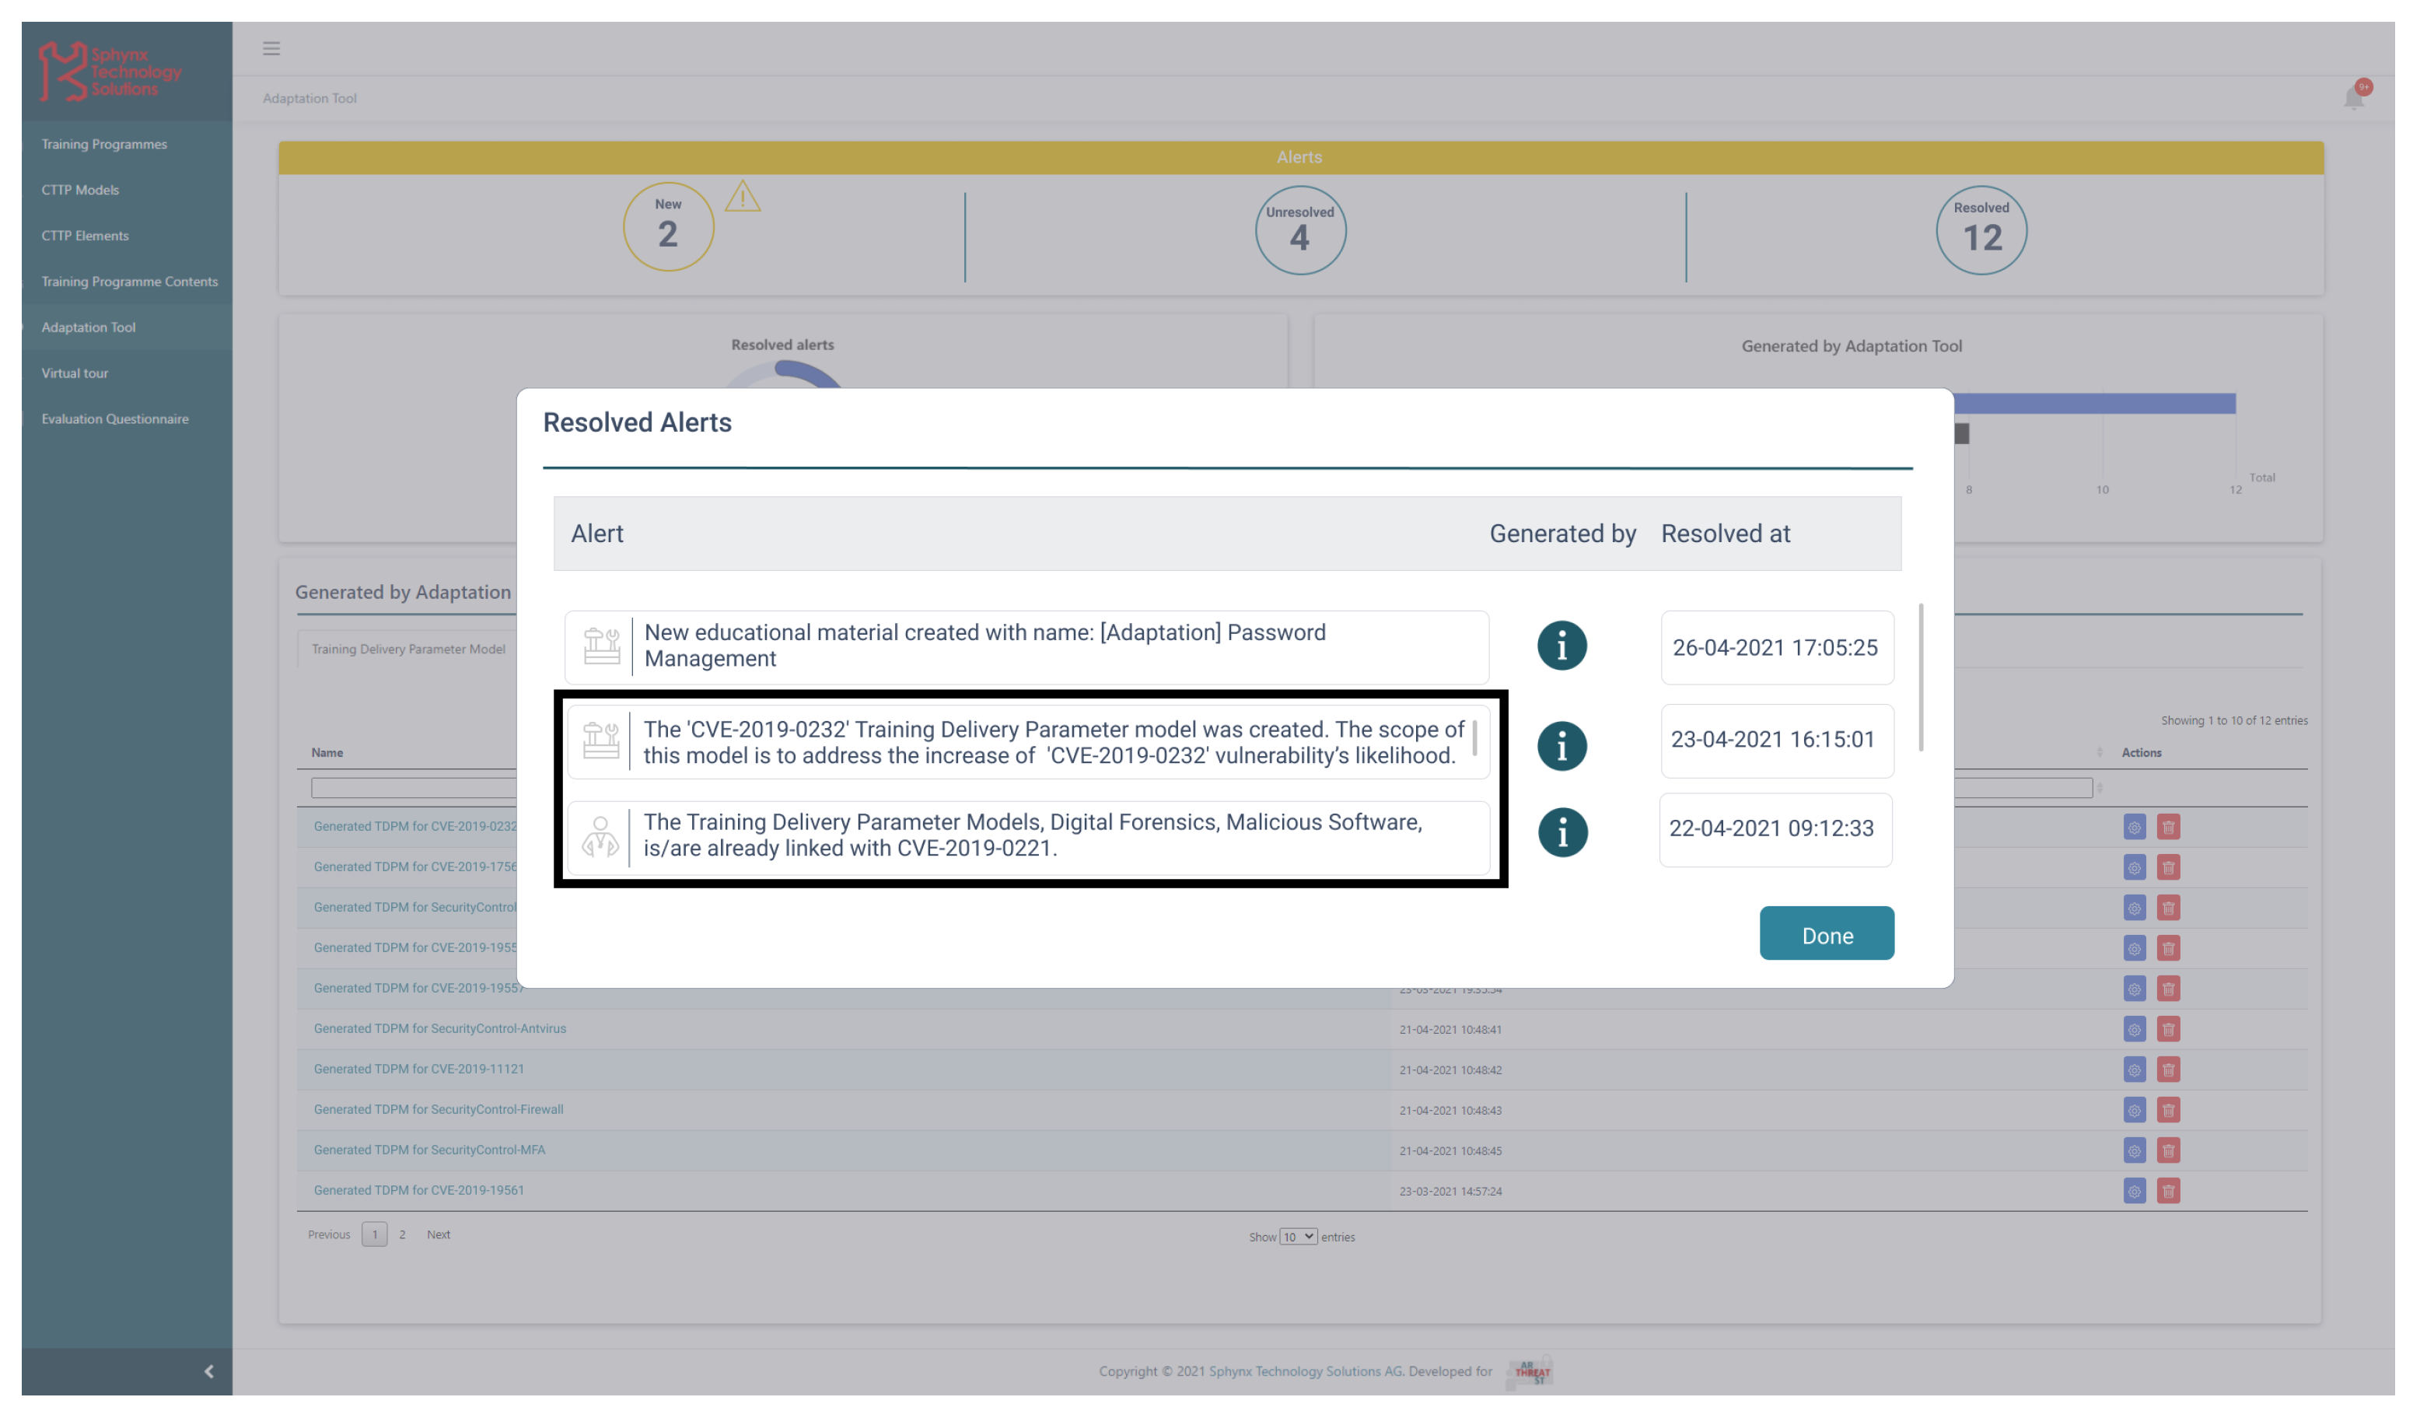Collapse the sidebar with the chevron arrow
This screenshot has width=2413, height=1418.
208,1371
